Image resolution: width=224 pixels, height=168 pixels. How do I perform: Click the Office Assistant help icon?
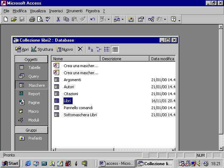(173, 19)
